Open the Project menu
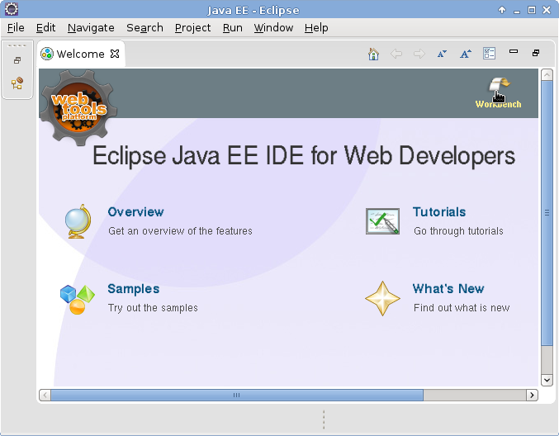The image size is (559, 436). coord(192,28)
